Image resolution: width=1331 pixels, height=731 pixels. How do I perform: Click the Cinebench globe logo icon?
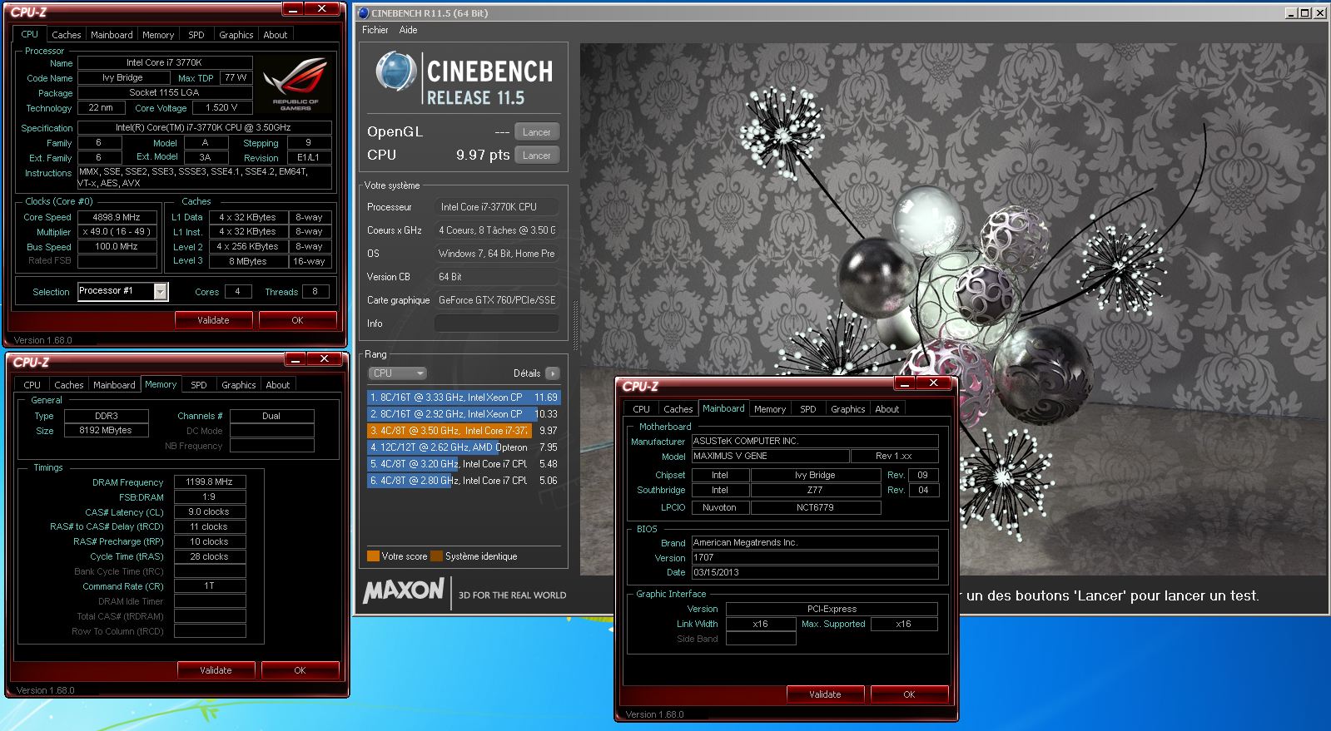click(x=395, y=72)
